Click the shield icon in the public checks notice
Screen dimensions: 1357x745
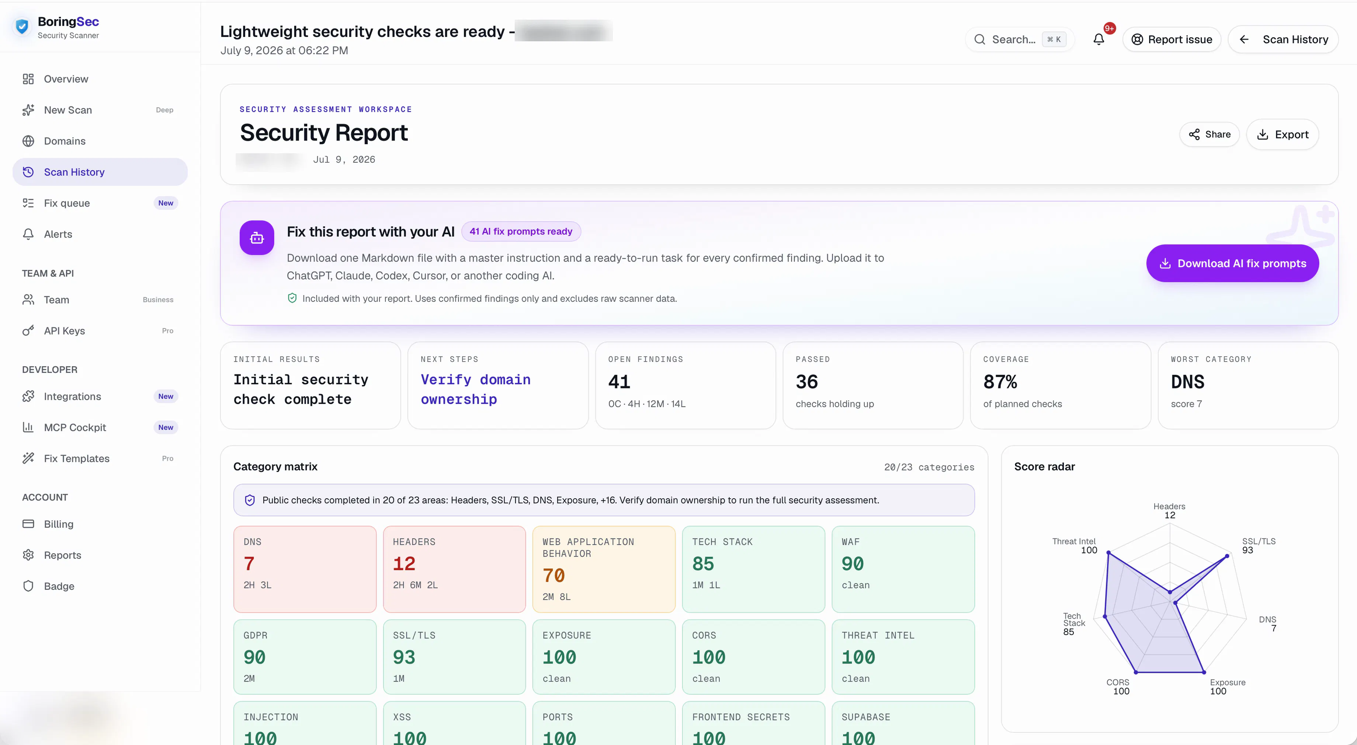[250, 500]
